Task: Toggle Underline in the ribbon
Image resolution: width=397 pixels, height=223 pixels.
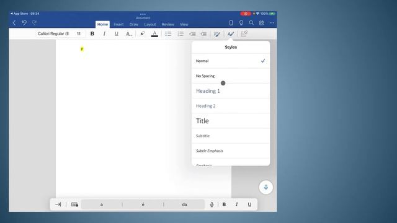Action: click(x=117, y=33)
